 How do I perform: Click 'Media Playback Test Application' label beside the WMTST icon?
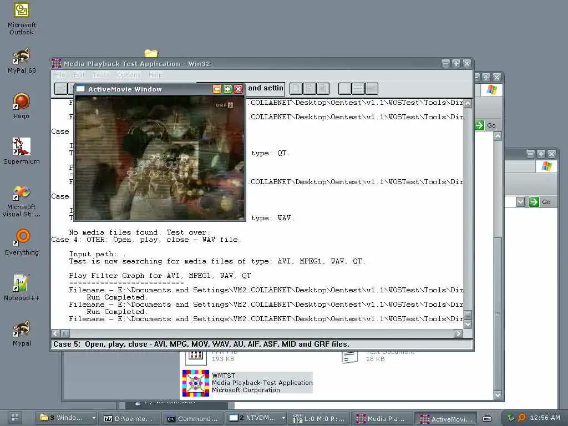tap(262, 383)
